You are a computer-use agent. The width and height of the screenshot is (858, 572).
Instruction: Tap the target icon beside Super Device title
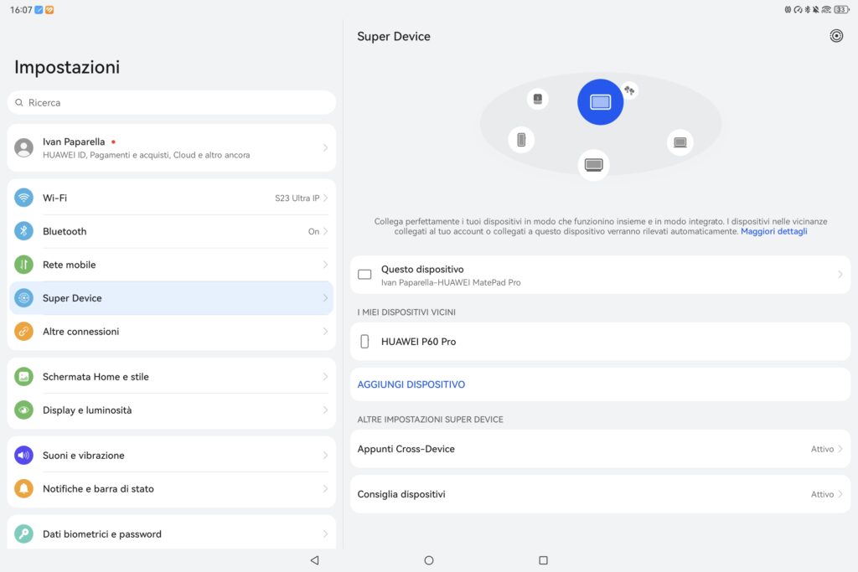point(835,36)
